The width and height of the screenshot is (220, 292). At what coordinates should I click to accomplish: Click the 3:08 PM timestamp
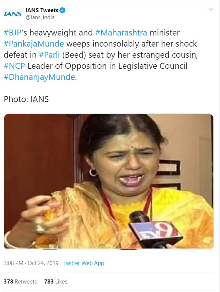[x=13, y=263]
